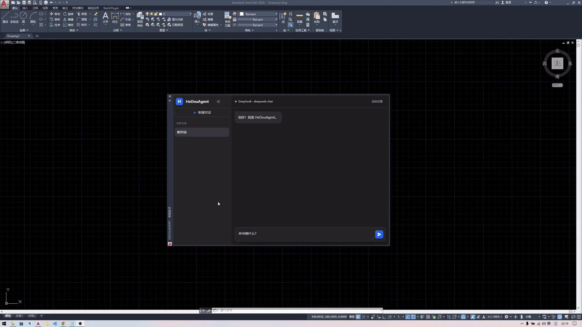Toggle polar tracking in status bar

click(390, 317)
